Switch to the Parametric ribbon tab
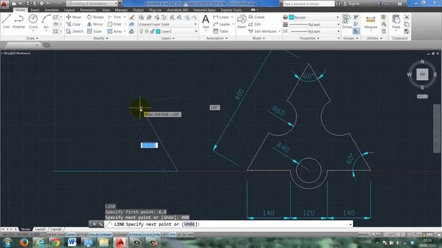442x248 pixels. [88, 10]
